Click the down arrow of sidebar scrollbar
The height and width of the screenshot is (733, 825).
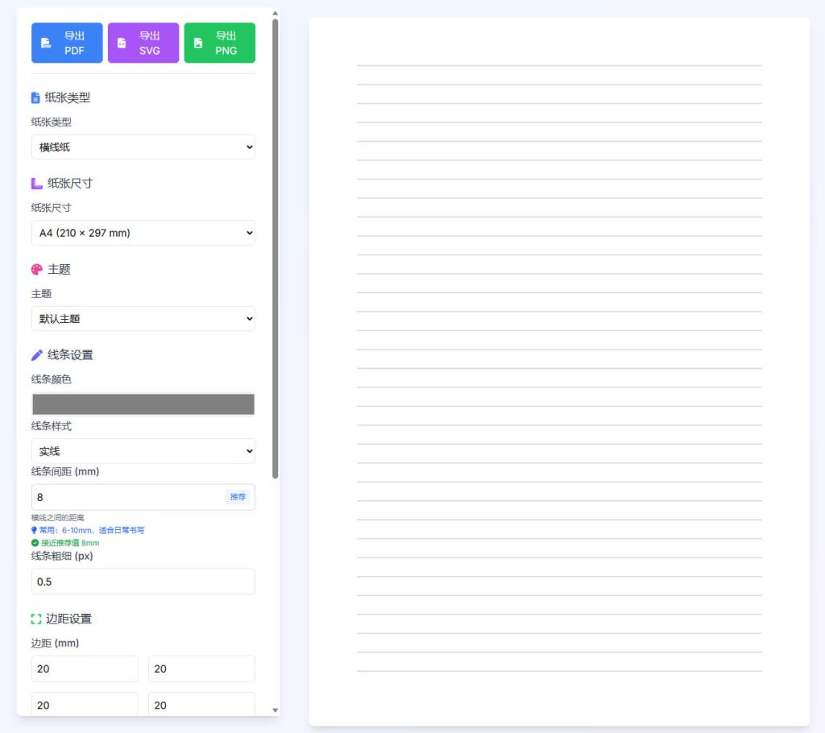276,710
